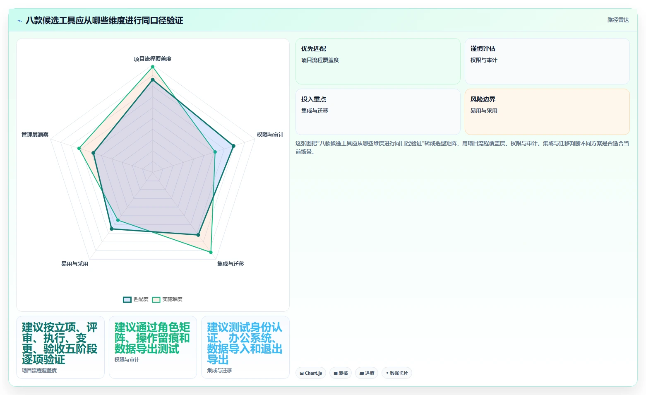Click the 集成与迁移 radar axis label
This screenshot has height=395, width=646.
click(231, 264)
